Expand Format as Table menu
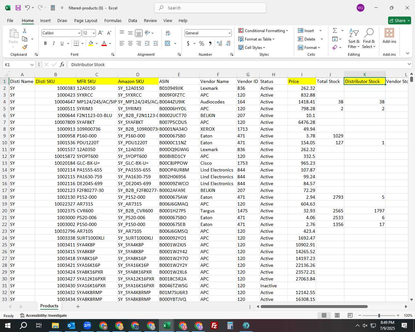The height and width of the screenshot is (332, 415). 256,39
